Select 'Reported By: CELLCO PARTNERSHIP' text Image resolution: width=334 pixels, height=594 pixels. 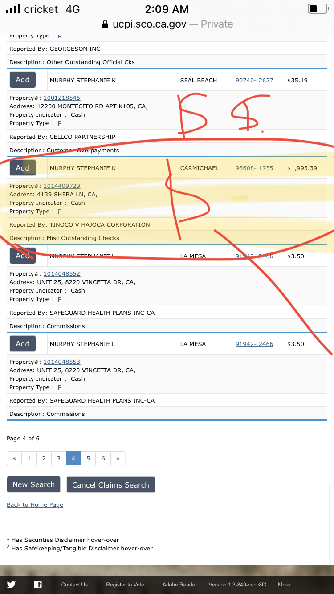tap(62, 137)
